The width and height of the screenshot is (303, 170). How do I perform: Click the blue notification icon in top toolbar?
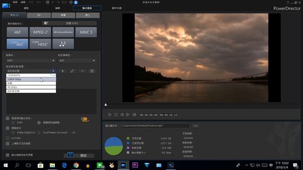tap(76, 2)
